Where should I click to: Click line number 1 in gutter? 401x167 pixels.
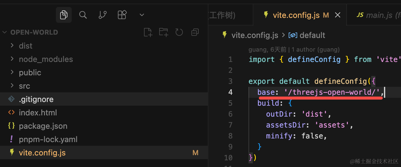tap(230, 59)
